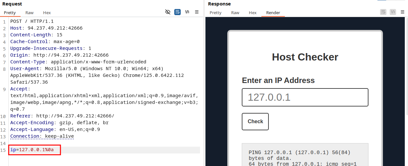Click the 'POST / HTTP/1.1' request line
The image size is (408, 166).
click(32, 21)
